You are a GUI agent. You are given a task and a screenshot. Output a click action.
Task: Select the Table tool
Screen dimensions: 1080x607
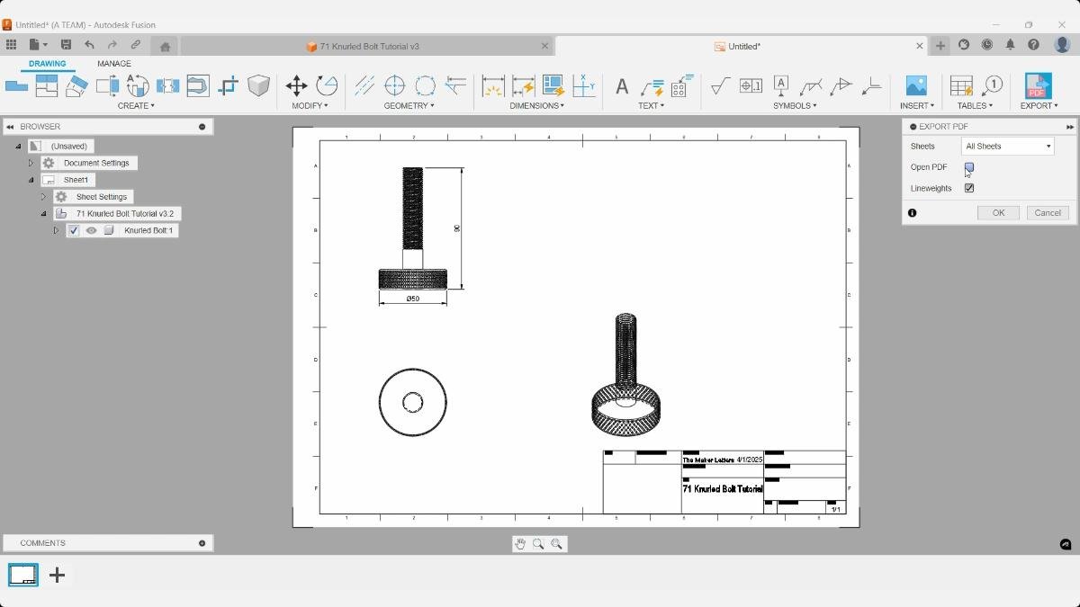point(961,86)
